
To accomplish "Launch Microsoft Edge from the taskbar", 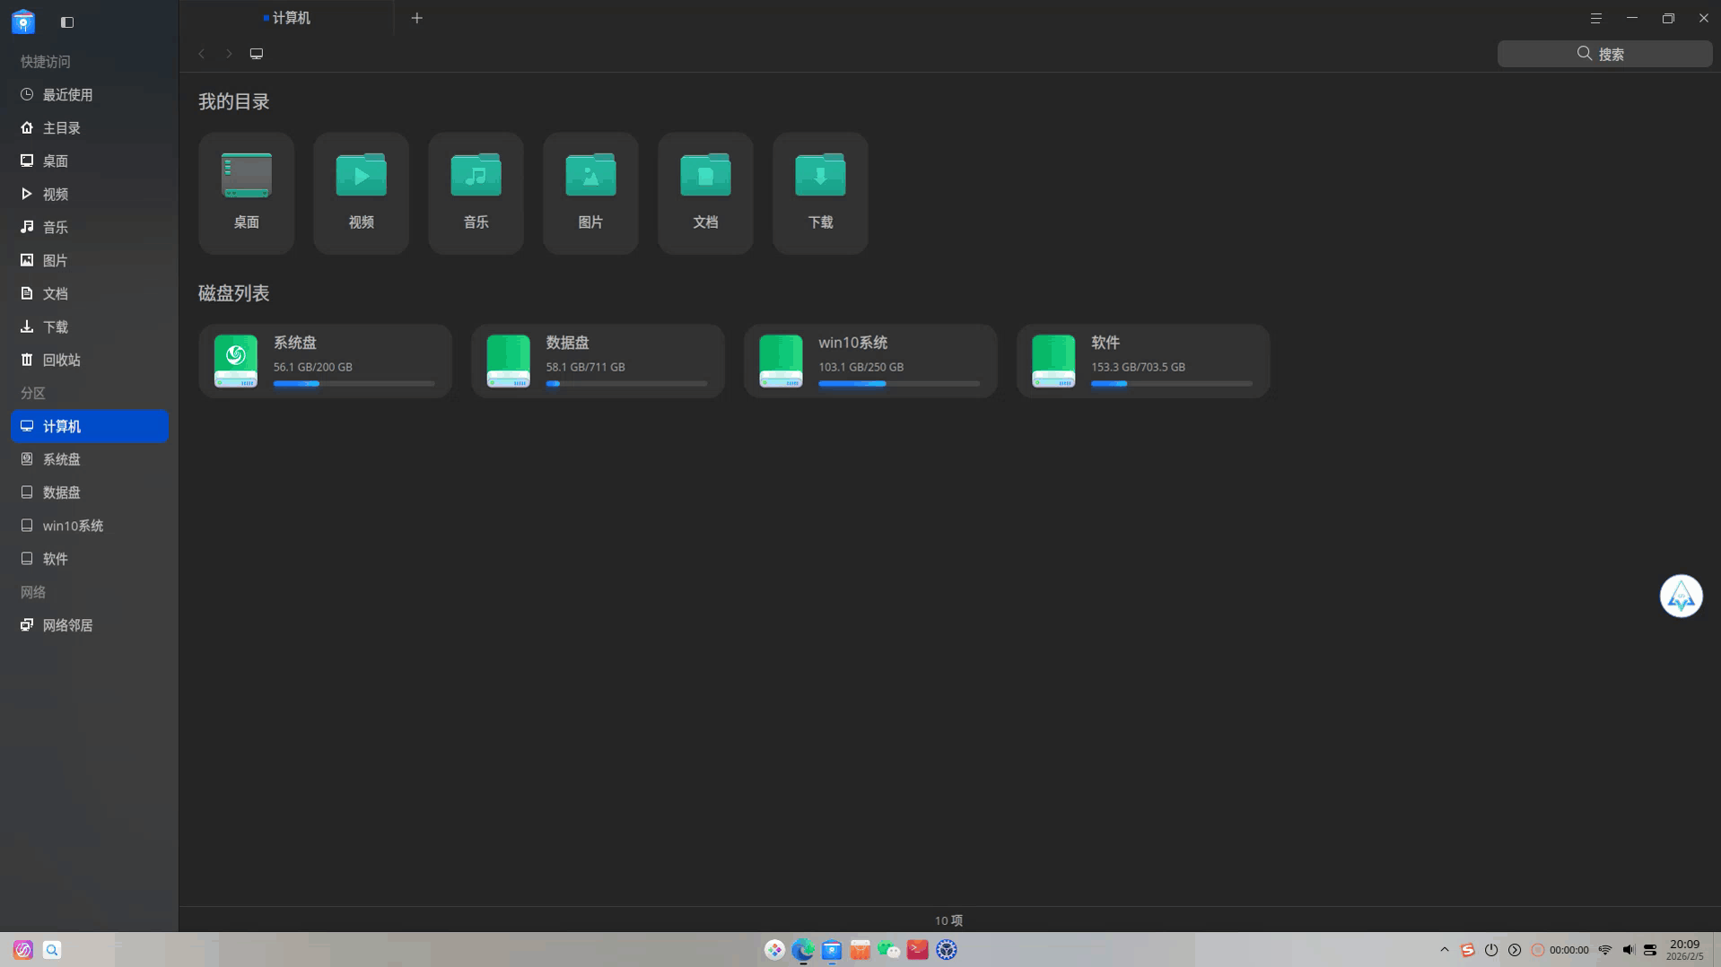I will pos(803,949).
